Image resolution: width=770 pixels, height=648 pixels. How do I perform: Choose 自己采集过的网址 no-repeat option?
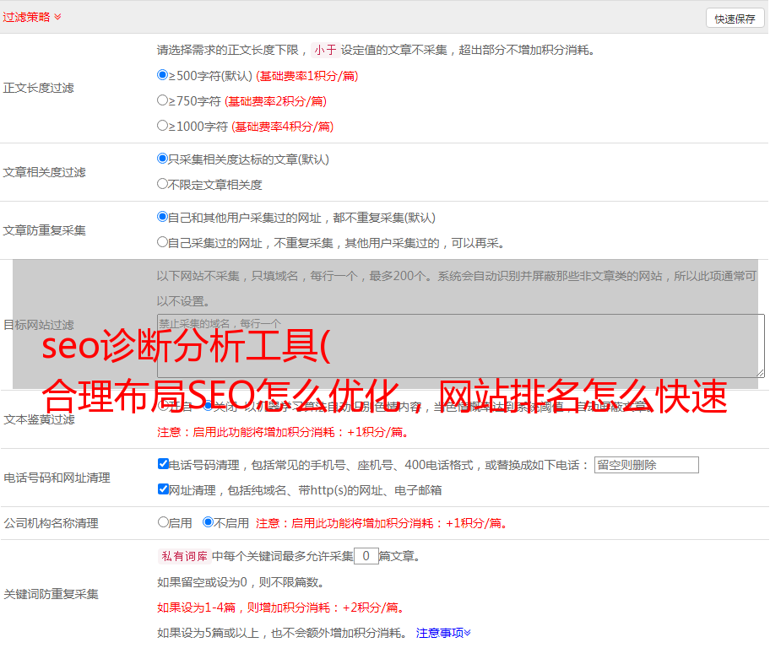163,242
